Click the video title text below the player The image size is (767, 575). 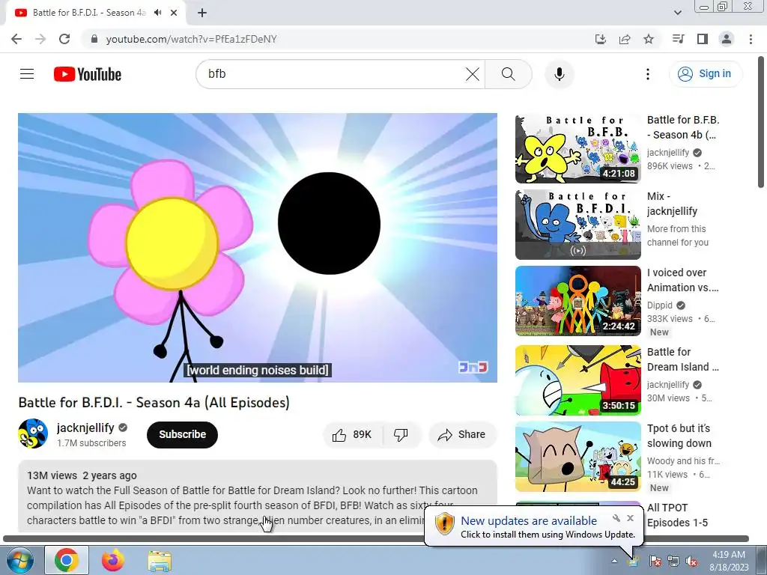click(154, 402)
